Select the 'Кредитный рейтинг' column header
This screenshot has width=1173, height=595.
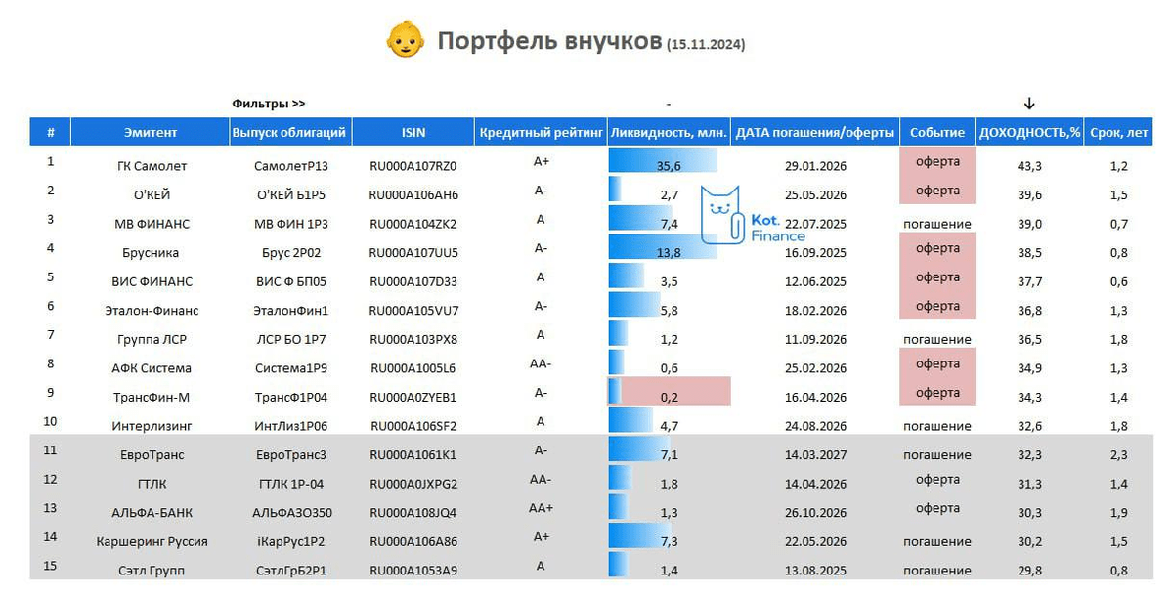[541, 133]
